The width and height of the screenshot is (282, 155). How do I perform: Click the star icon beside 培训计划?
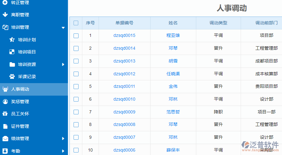tap(12, 40)
